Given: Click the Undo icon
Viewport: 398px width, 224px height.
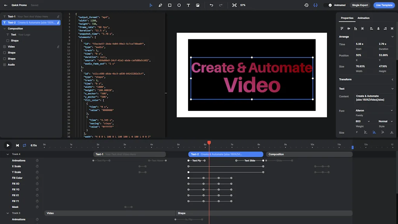Looking at the screenshot, I should pos(211,5).
